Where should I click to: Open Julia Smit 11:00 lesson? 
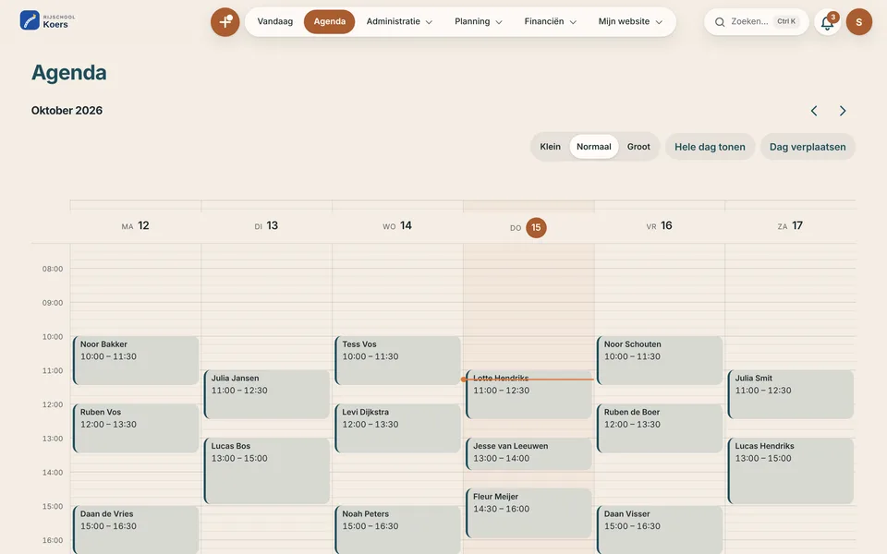(x=790, y=394)
